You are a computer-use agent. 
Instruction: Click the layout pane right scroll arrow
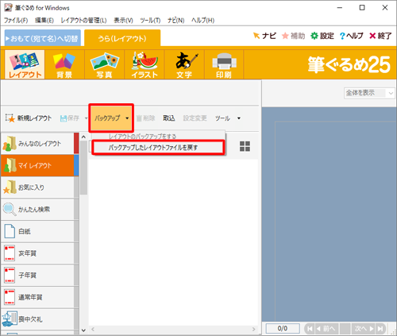coord(254,329)
